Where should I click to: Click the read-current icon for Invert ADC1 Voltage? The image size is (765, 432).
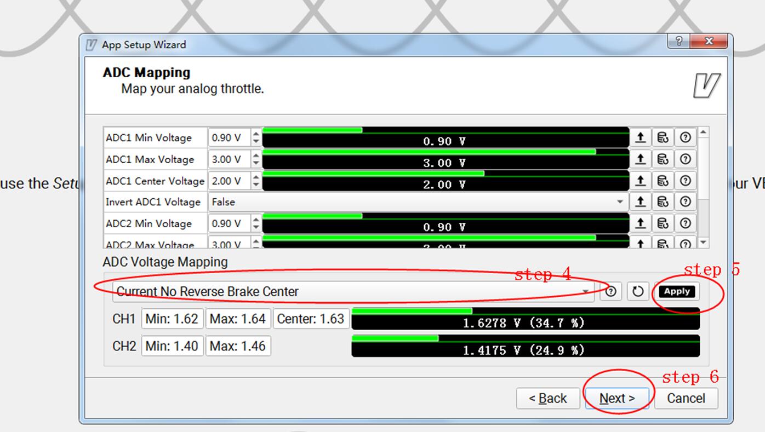click(640, 202)
